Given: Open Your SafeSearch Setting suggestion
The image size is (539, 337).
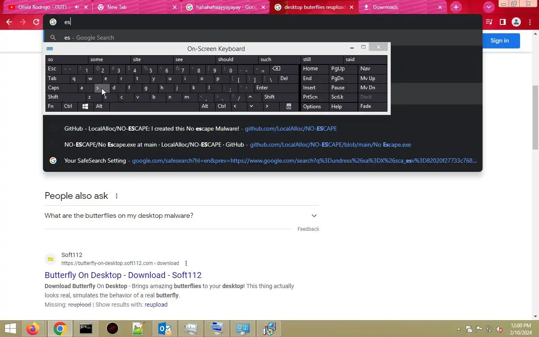Looking at the screenshot, I should (263, 160).
